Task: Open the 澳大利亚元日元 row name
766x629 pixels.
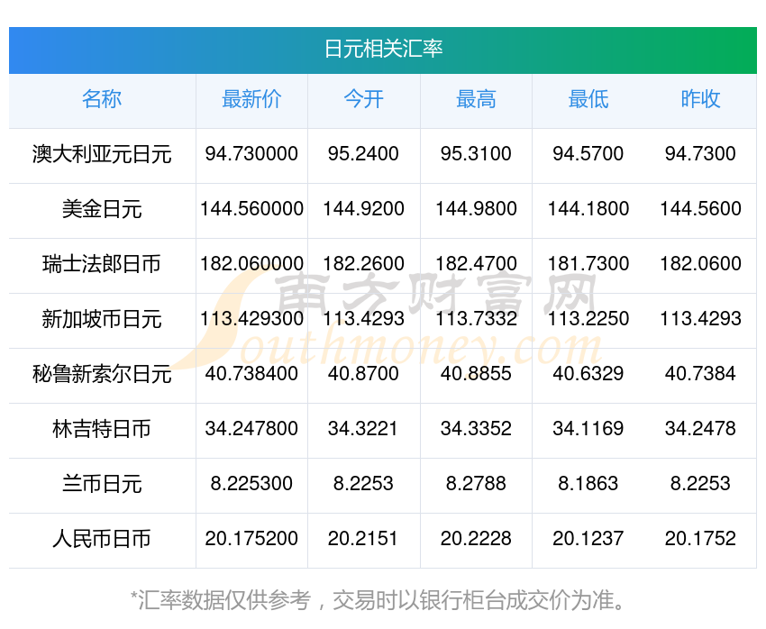Action: 102,154
